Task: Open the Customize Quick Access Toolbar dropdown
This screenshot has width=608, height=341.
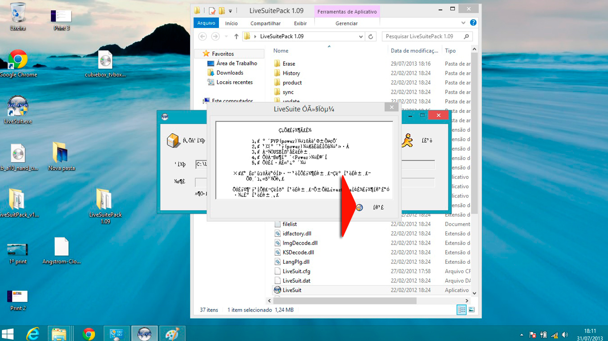Action: (x=231, y=11)
